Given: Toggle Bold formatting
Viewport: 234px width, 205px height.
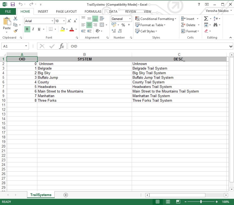Looking at the screenshot, I should tap(27, 29).
